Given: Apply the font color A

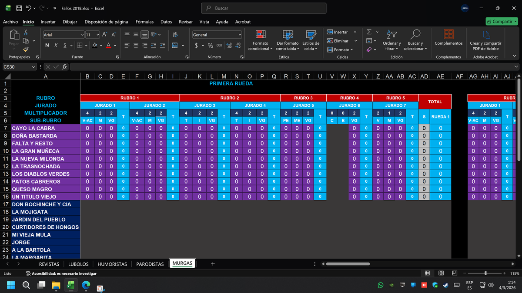Looking at the screenshot, I should coord(109,45).
